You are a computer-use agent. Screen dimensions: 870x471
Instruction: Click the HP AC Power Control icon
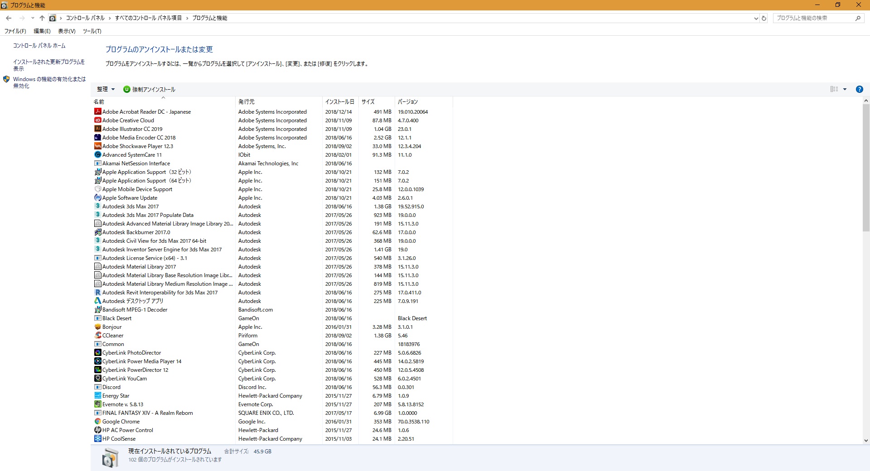pos(97,430)
